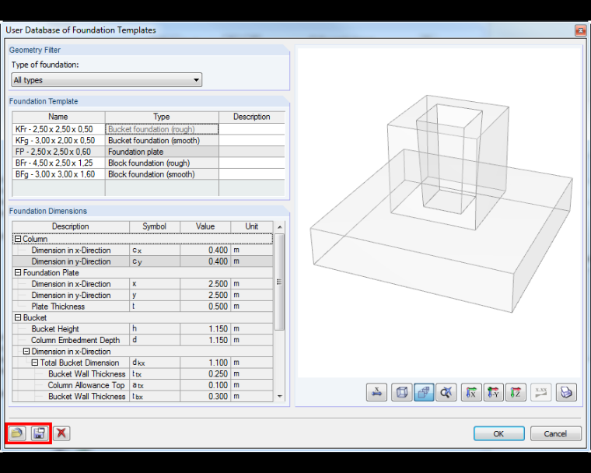
Task: Click the dimensions table scrollbar thumb
Action: tap(279, 282)
